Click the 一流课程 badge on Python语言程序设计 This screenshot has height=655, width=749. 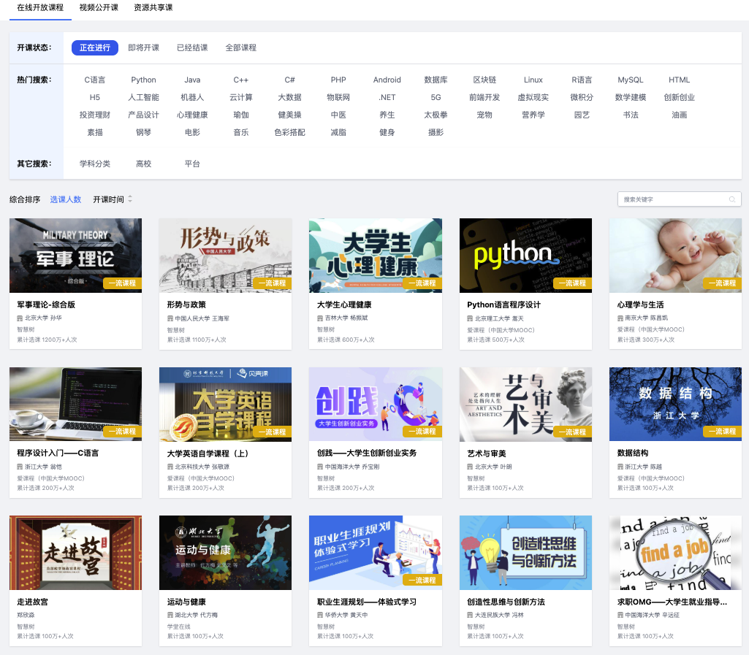(572, 282)
